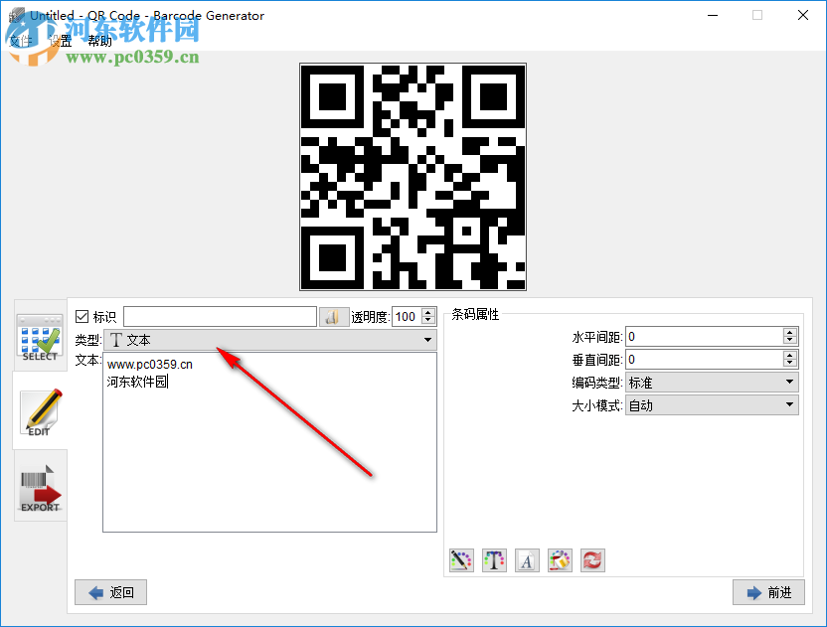Click the text color icon

coord(494,559)
